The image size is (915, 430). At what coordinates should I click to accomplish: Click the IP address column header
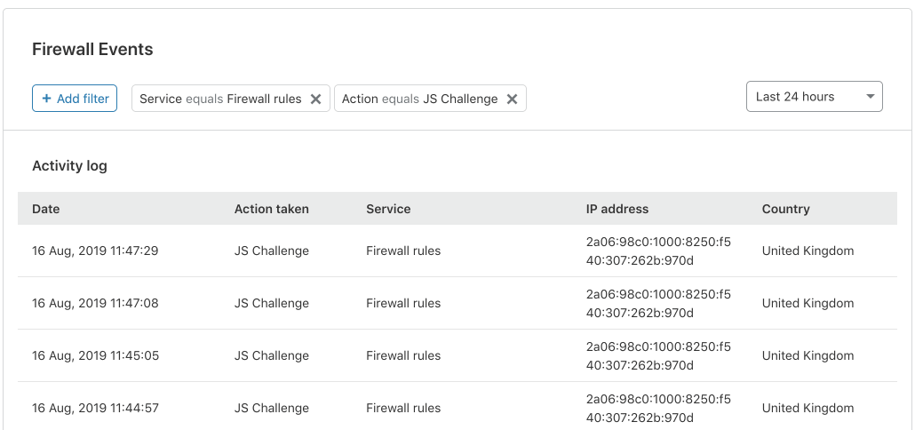point(617,209)
